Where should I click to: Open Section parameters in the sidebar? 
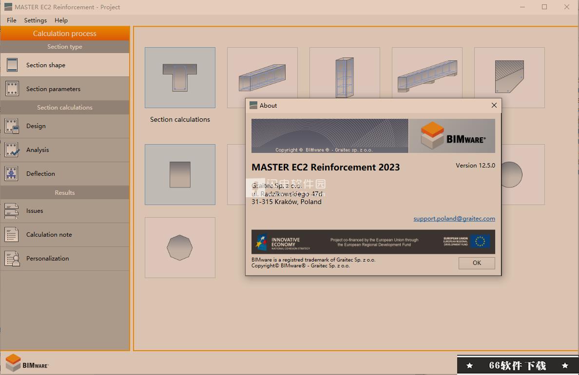pos(65,89)
